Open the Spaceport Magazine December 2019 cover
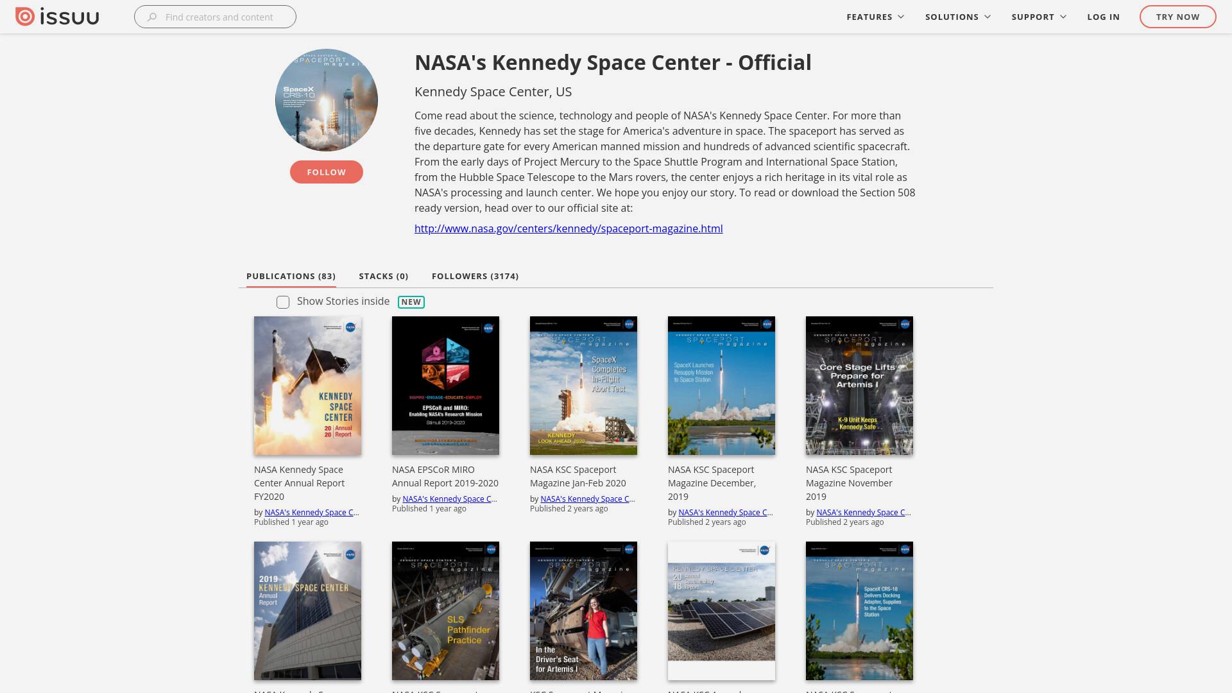The height and width of the screenshot is (693, 1232). tap(721, 386)
